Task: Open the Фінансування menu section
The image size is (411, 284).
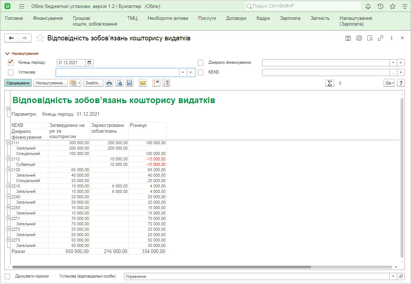Action: click(x=48, y=18)
